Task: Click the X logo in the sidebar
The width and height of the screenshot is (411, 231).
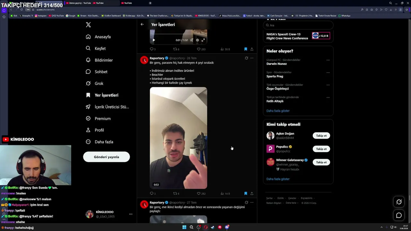Action: 88,25
